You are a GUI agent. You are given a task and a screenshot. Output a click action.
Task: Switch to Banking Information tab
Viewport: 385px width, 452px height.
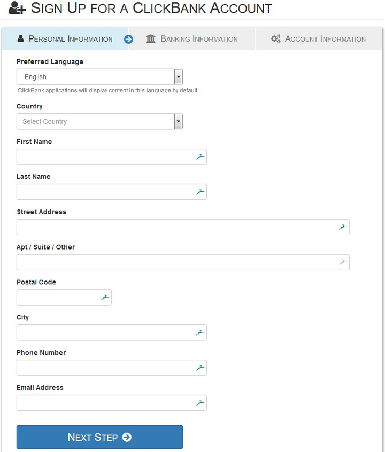[x=191, y=38]
